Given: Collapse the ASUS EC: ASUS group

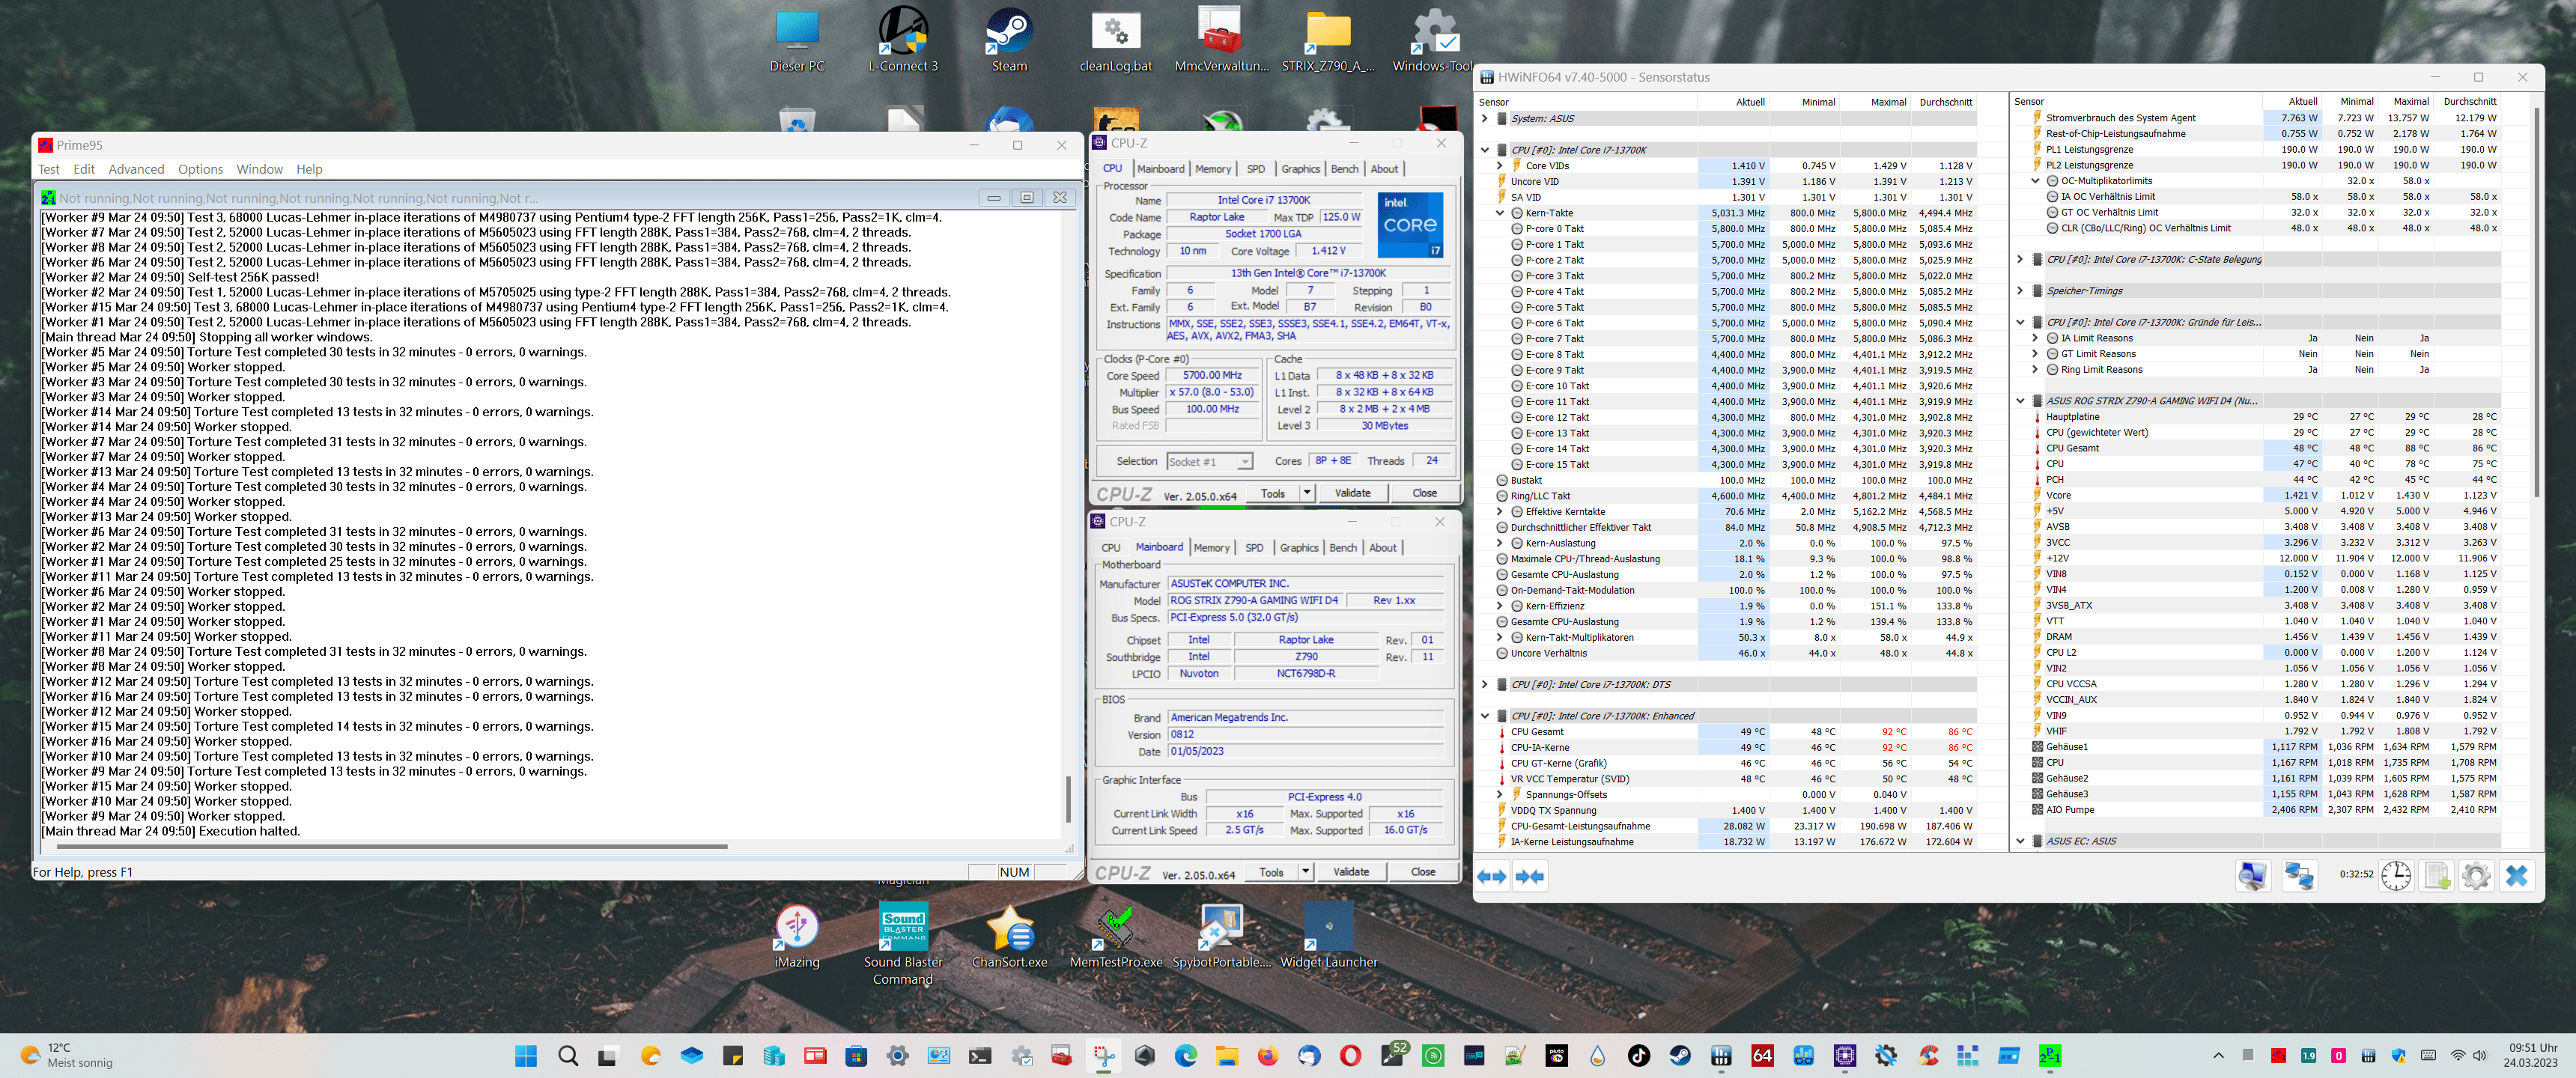Looking at the screenshot, I should pyautogui.click(x=2020, y=841).
